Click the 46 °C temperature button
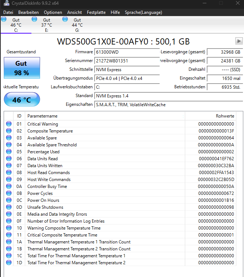The width and height of the screenshot is (244, 277). [x=22, y=100]
